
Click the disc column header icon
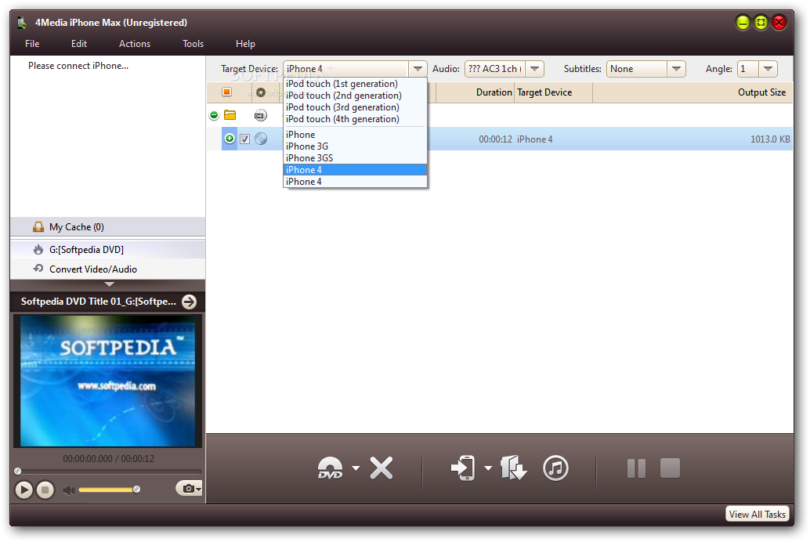tap(261, 92)
